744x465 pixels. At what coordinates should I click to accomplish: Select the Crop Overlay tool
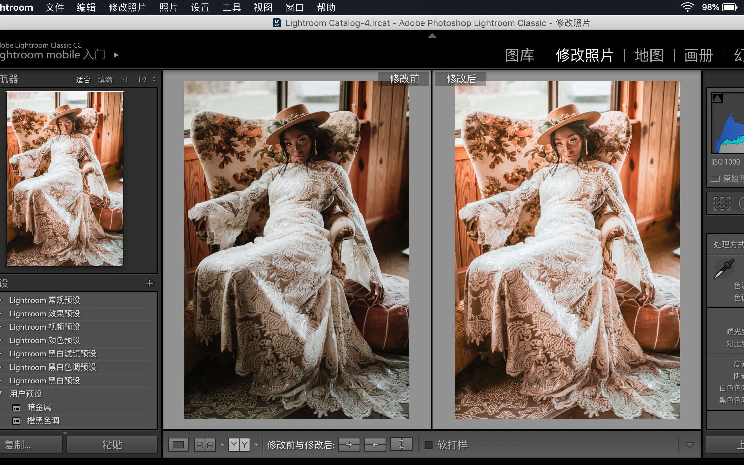[722, 203]
